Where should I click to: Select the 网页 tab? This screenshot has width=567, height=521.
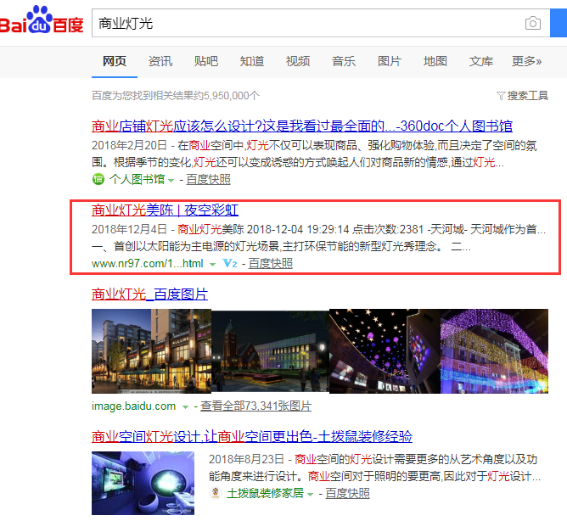point(115,61)
